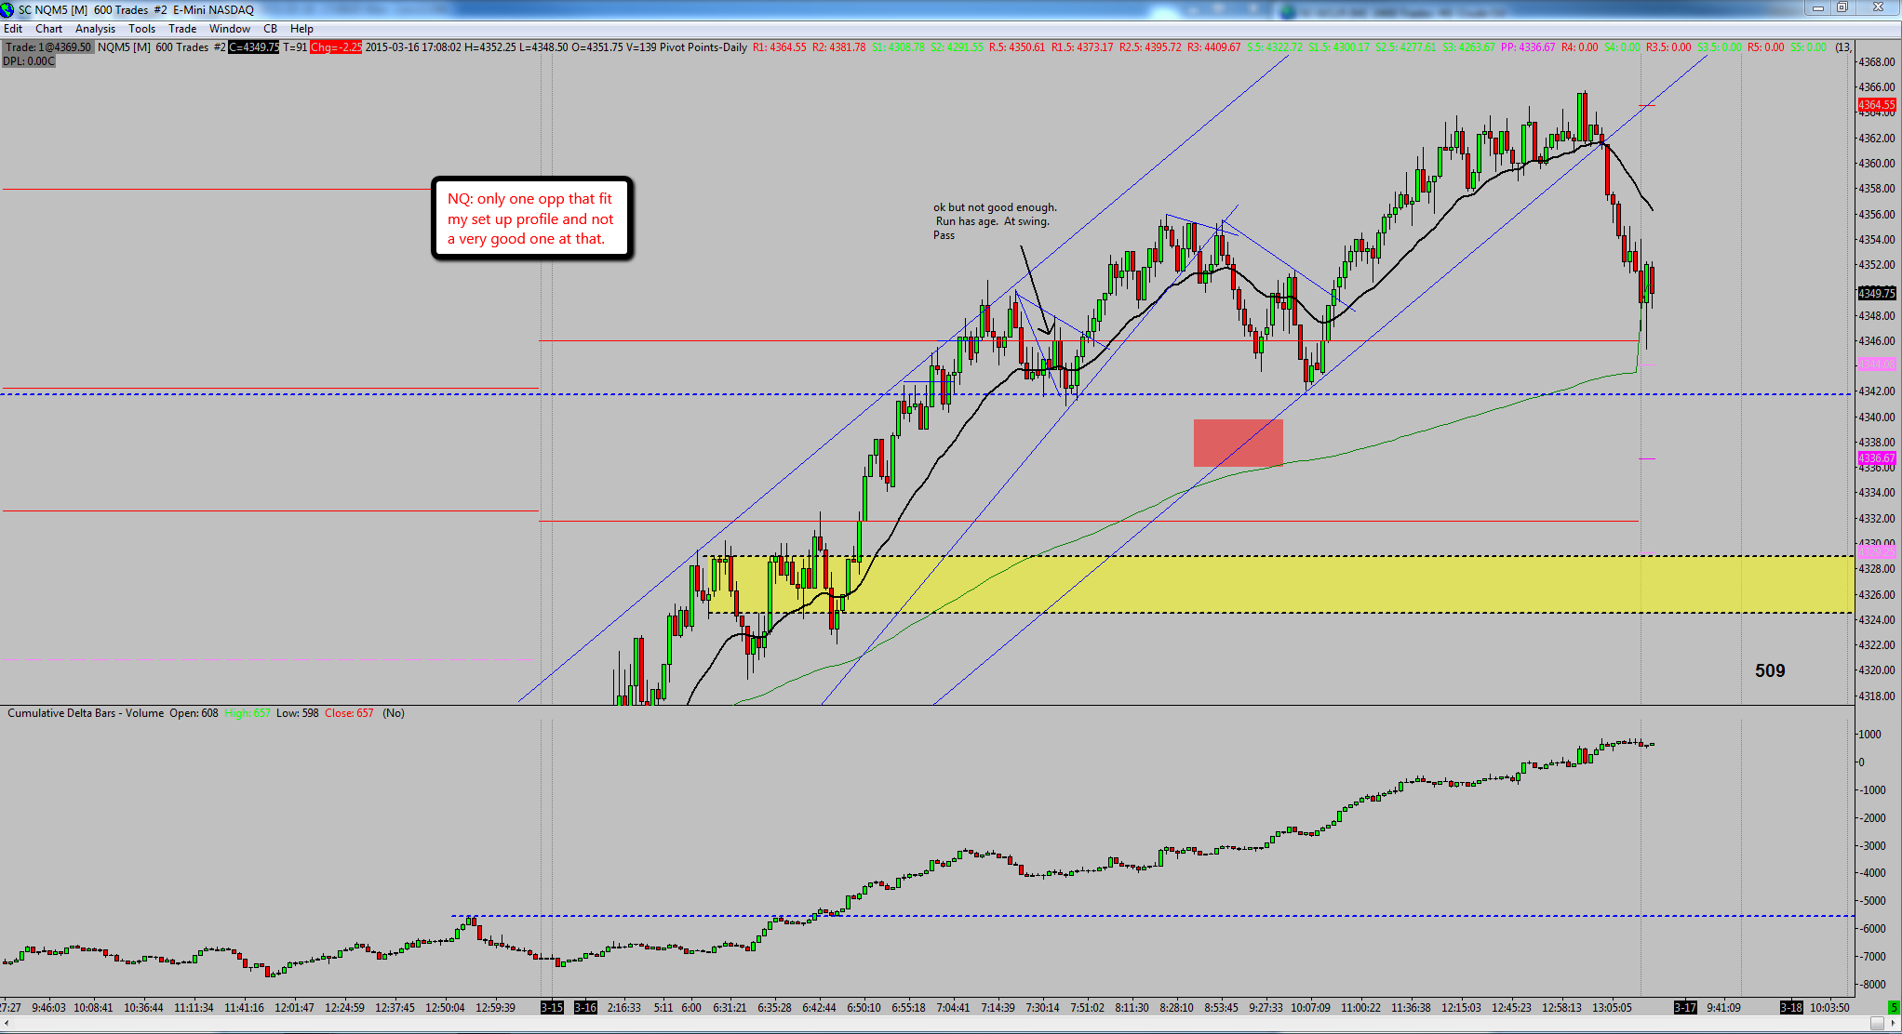Click the 'Trade: 1@4369.50' position label

coord(48,47)
